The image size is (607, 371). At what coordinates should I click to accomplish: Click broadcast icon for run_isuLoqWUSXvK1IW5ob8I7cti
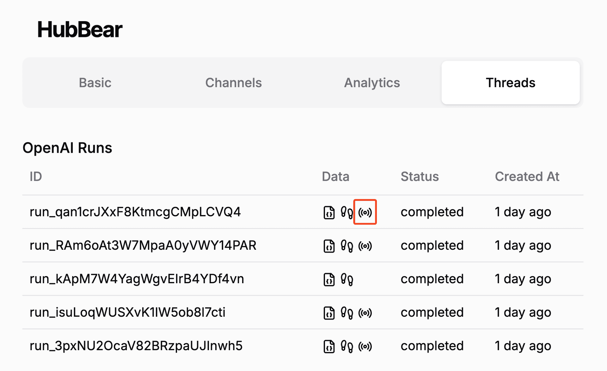tap(365, 313)
